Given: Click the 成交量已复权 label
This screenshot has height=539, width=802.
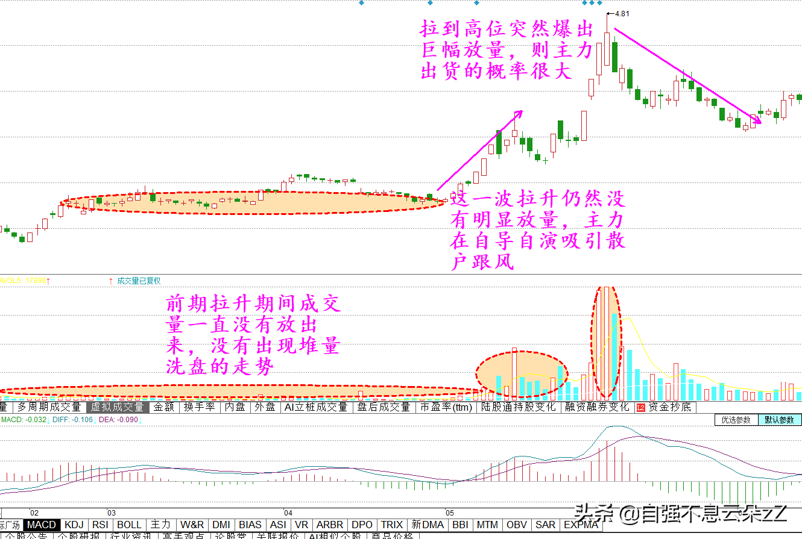Looking at the screenshot, I should [x=139, y=280].
